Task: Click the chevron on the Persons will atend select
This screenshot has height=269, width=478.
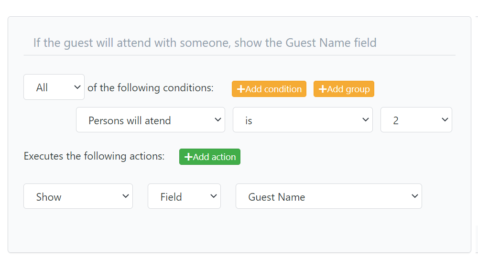Action: pos(217,120)
